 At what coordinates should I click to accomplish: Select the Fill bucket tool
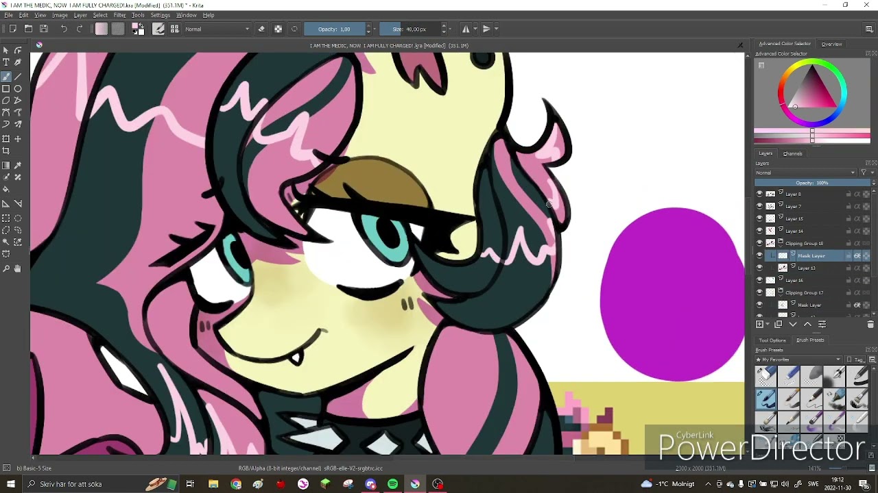6,189
